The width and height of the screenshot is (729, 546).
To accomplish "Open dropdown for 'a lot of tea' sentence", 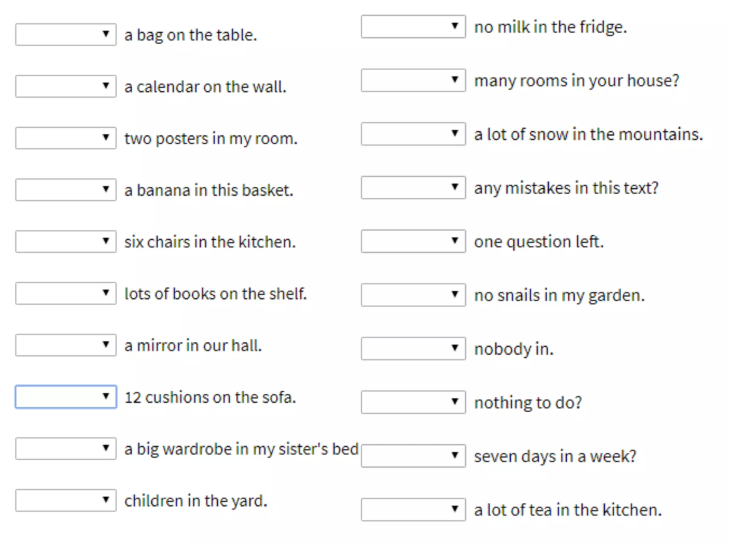I will (413, 509).
